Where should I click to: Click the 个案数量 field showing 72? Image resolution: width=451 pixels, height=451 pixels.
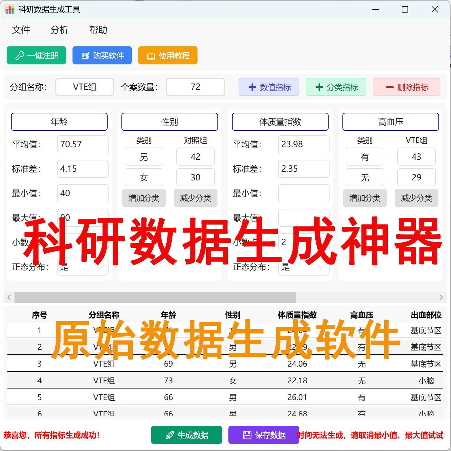click(196, 87)
